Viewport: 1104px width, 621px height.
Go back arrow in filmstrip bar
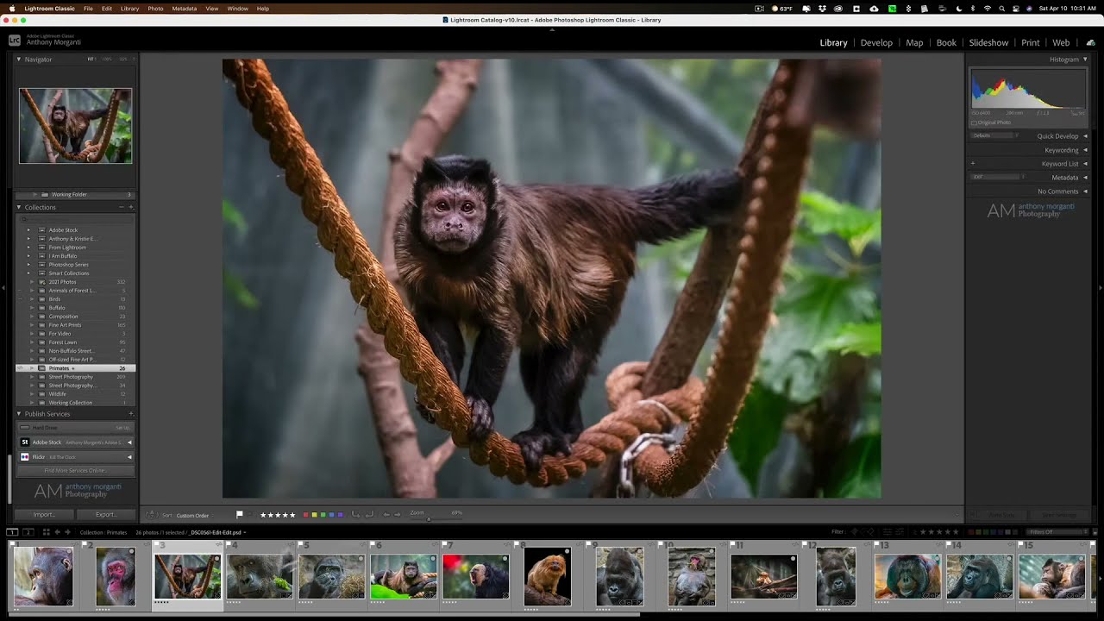(x=58, y=532)
